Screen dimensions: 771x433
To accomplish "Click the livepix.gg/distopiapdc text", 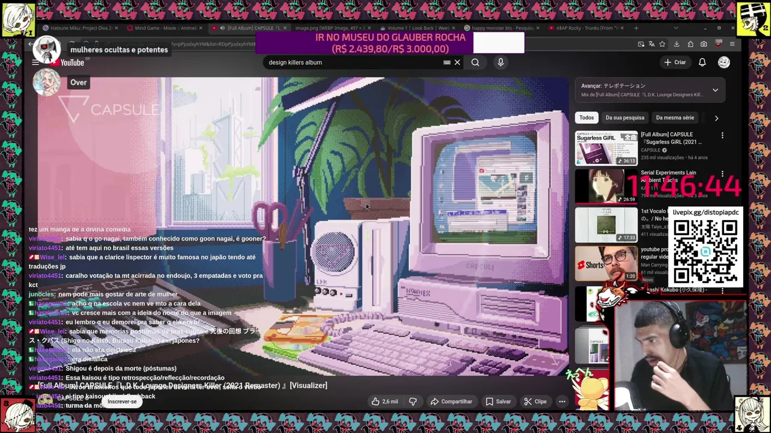I will coord(705,212).
